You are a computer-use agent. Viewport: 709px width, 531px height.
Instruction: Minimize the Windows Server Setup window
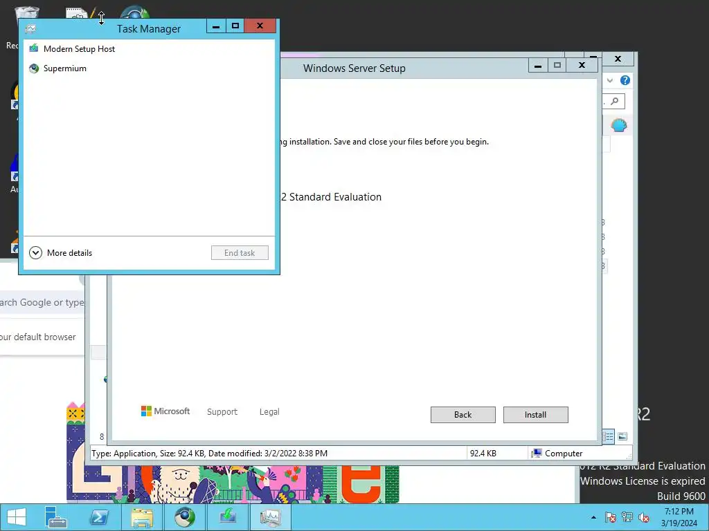coord(538,66)
